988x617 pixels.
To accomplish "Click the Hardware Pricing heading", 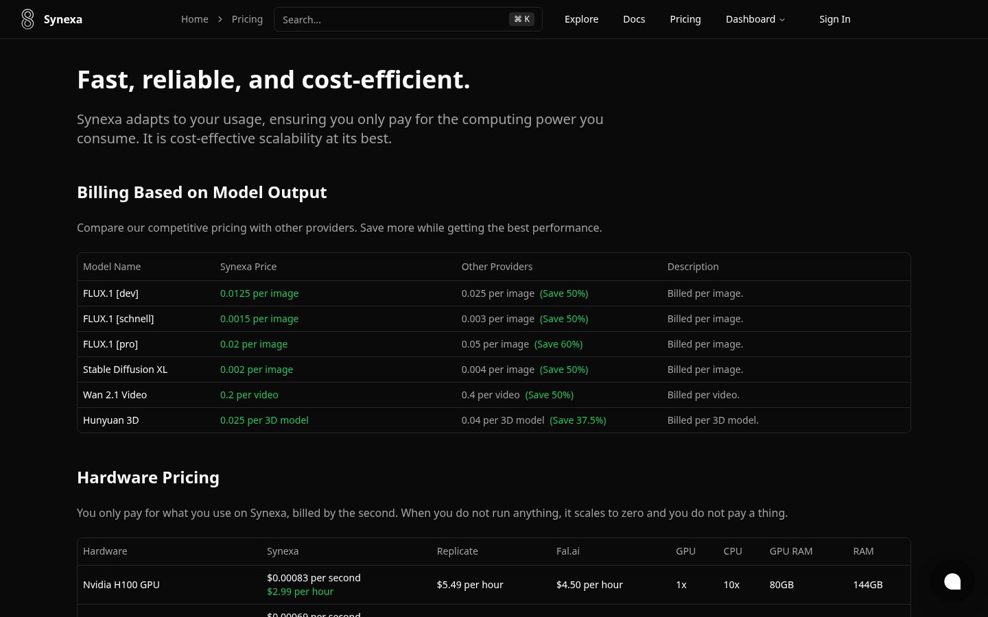I will pyautogui.click(x=148, y=478).
